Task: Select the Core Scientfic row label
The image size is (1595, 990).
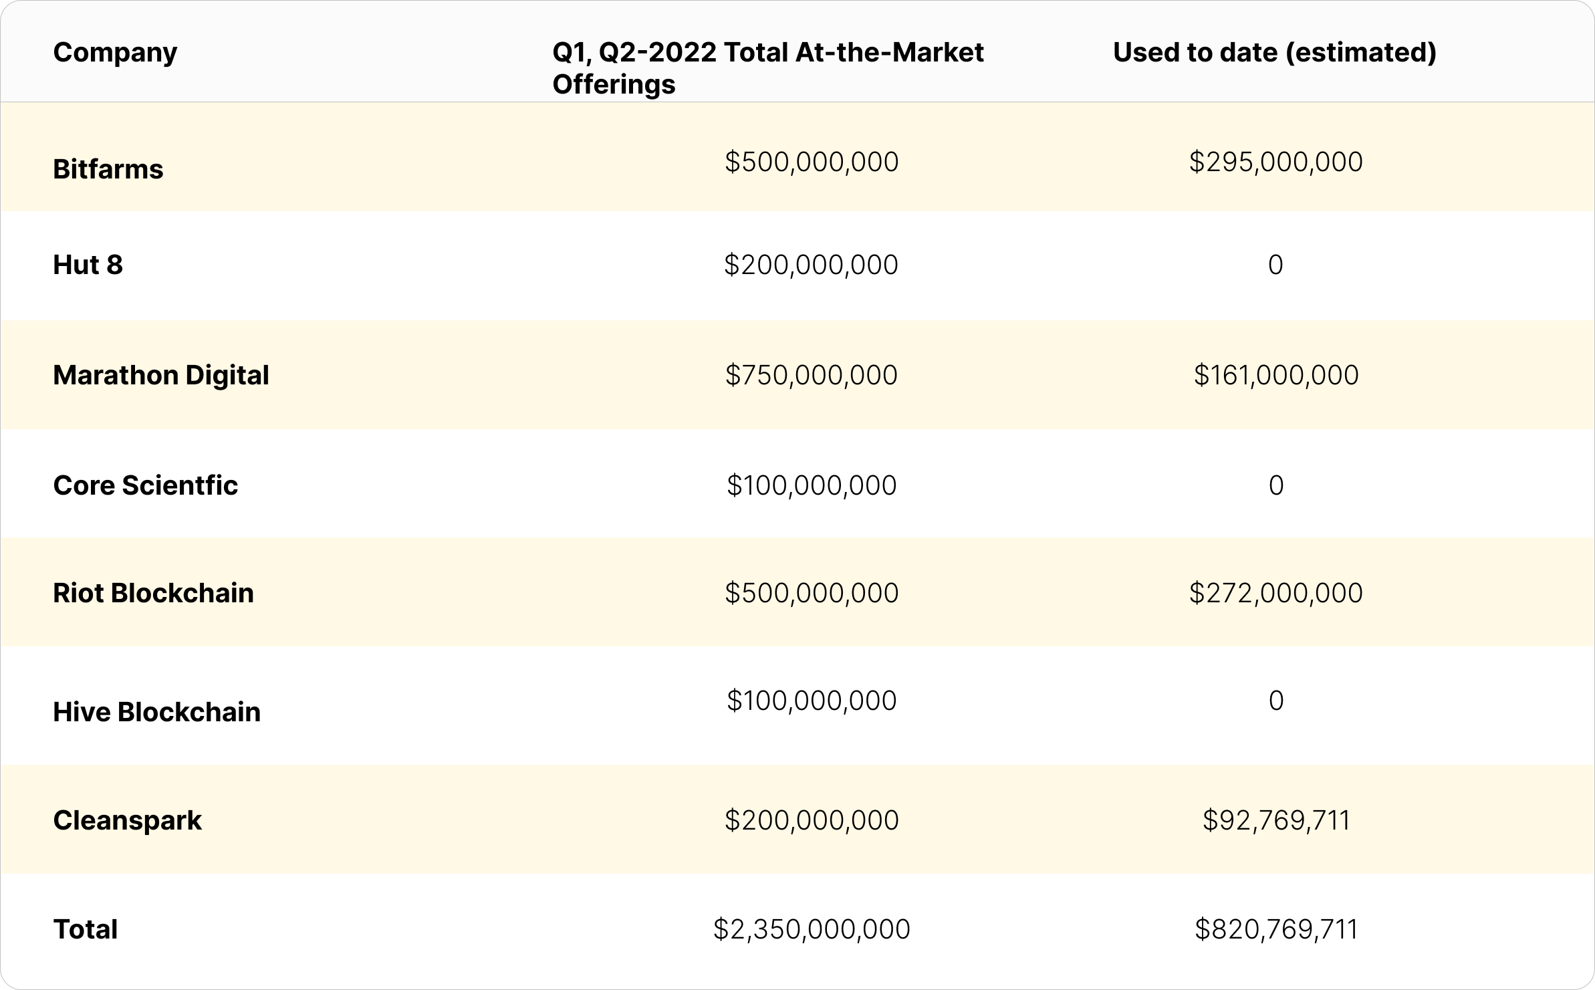Action: pos(146,486)
